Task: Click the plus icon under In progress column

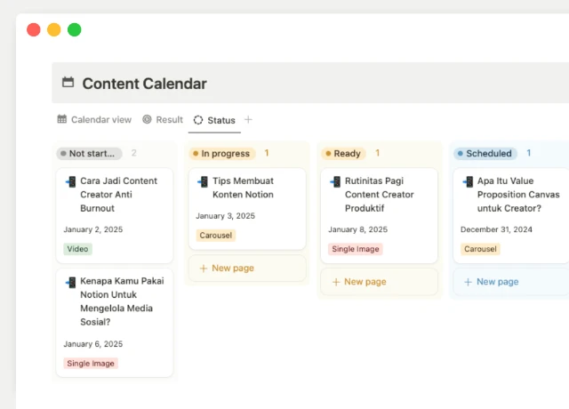Action: pyautogui.click(x=204, y=268)
